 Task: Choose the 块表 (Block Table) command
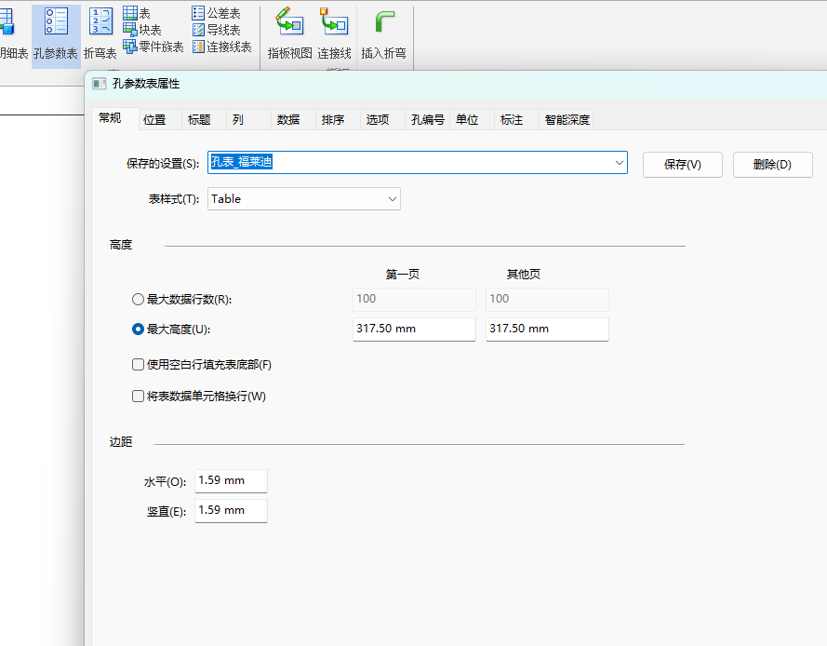pos(142,30)
